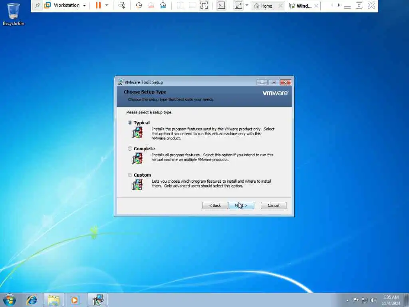Click the Typical setup package icon

137,132
